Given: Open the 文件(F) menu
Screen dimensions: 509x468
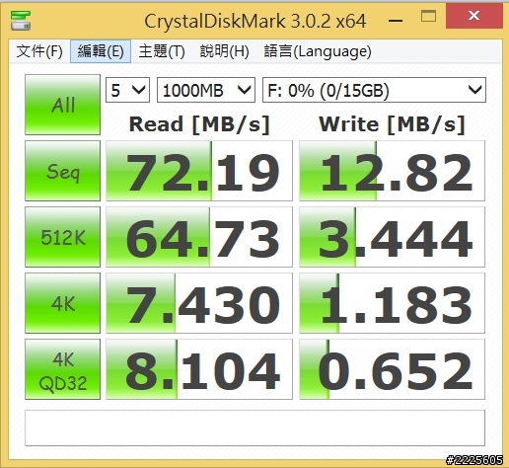Looking at the screenshot, I should pyautogui.click(x=39, y=51).
